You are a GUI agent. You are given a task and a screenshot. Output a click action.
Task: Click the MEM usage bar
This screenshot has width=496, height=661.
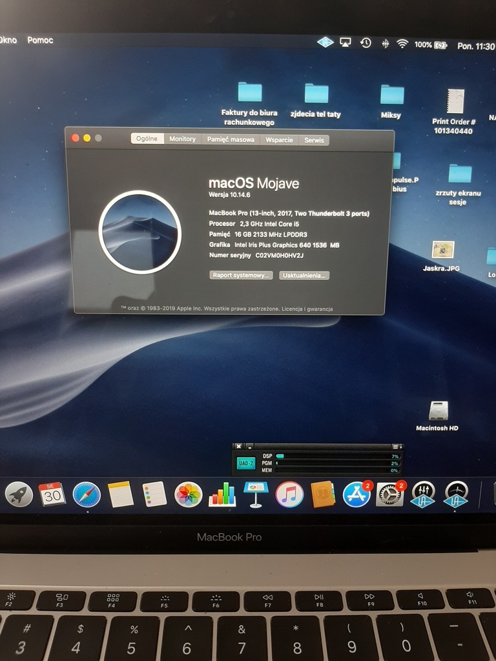tap(337, 470)
